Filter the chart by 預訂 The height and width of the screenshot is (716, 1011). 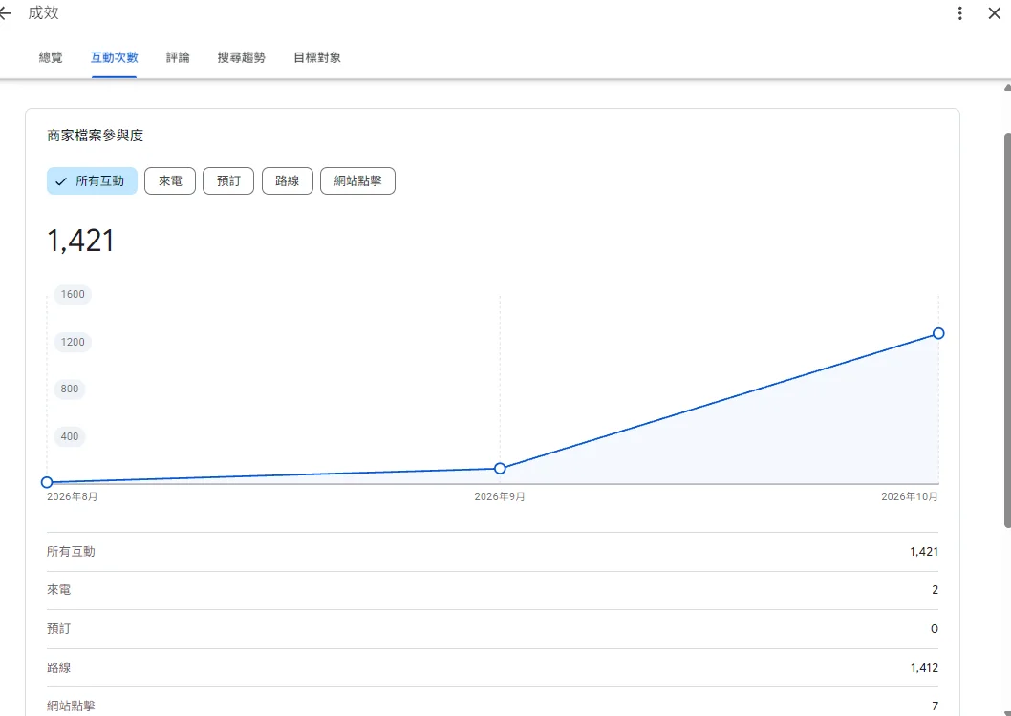(x=228, y=181)
